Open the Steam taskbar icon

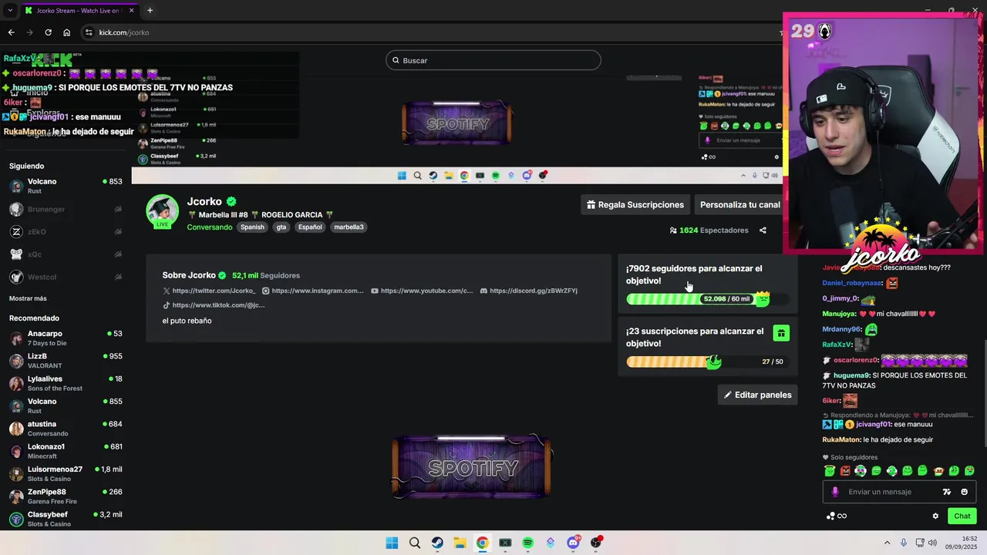tap(437, 543)
